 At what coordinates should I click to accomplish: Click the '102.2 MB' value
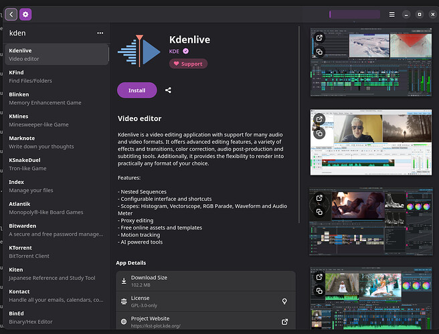point(141,285)
